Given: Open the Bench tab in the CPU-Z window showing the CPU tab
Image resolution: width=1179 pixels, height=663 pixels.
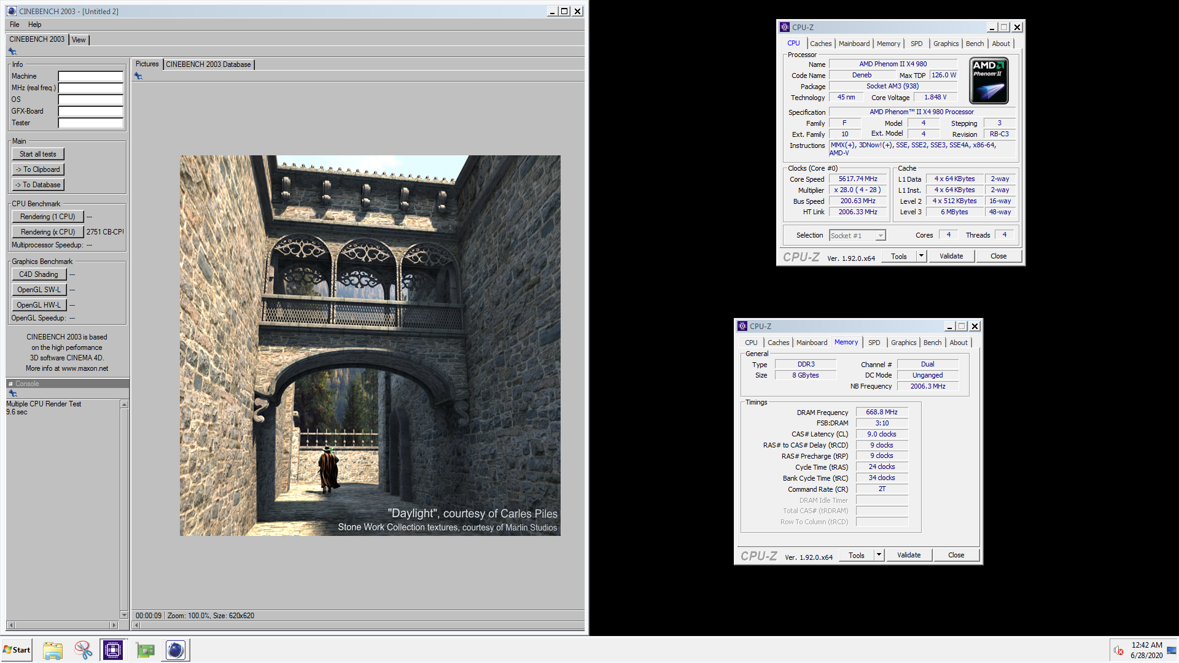Looking at the screenshot, I should click(x=975, y=44).
